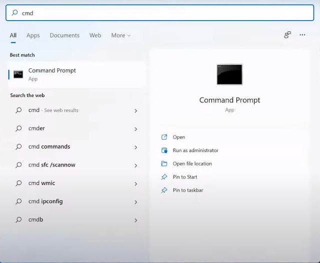
Task: Open Command Prompt best match result
Action: click(x=76, y=74)
